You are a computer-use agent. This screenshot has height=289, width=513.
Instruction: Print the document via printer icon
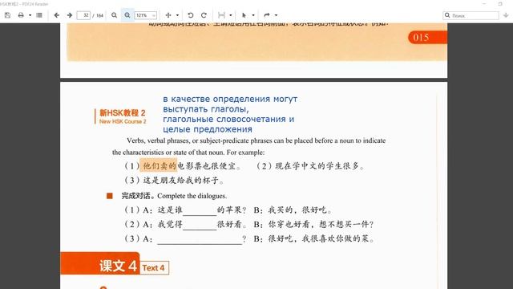[21, 15]
